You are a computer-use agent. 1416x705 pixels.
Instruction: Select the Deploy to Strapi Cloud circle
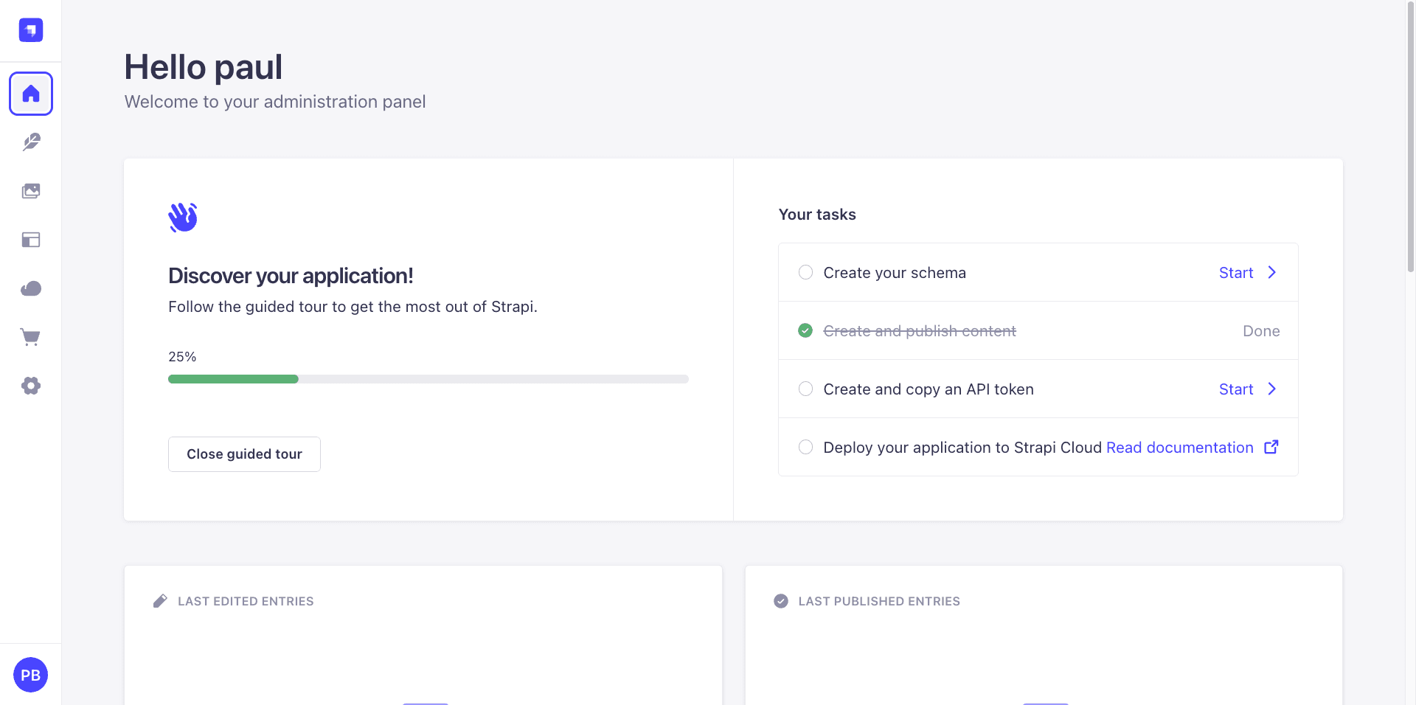805,447
